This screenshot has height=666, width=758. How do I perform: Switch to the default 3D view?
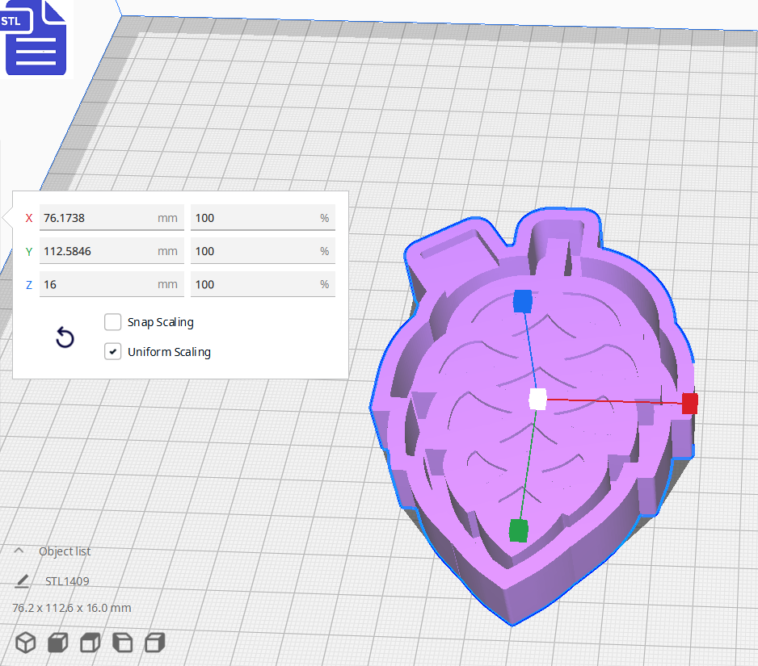click(x=25, y=643)
